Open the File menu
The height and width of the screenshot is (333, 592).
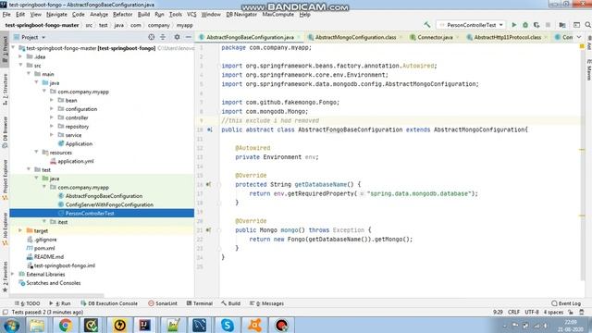6,15
